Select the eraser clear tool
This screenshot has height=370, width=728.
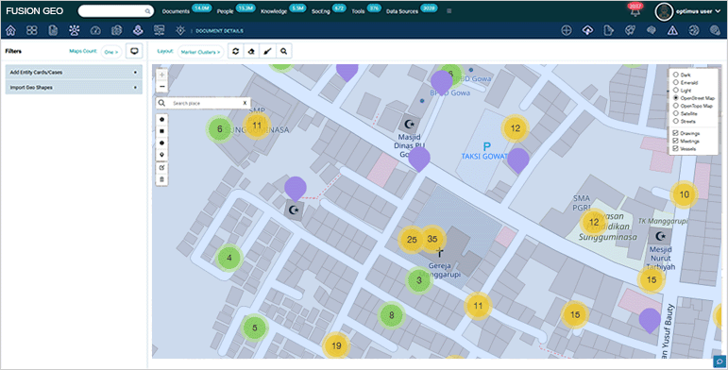252,52
